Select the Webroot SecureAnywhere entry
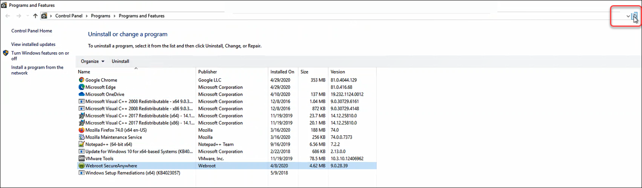The image size is (642, 188). pyautogui.click(x=111, y=166)
